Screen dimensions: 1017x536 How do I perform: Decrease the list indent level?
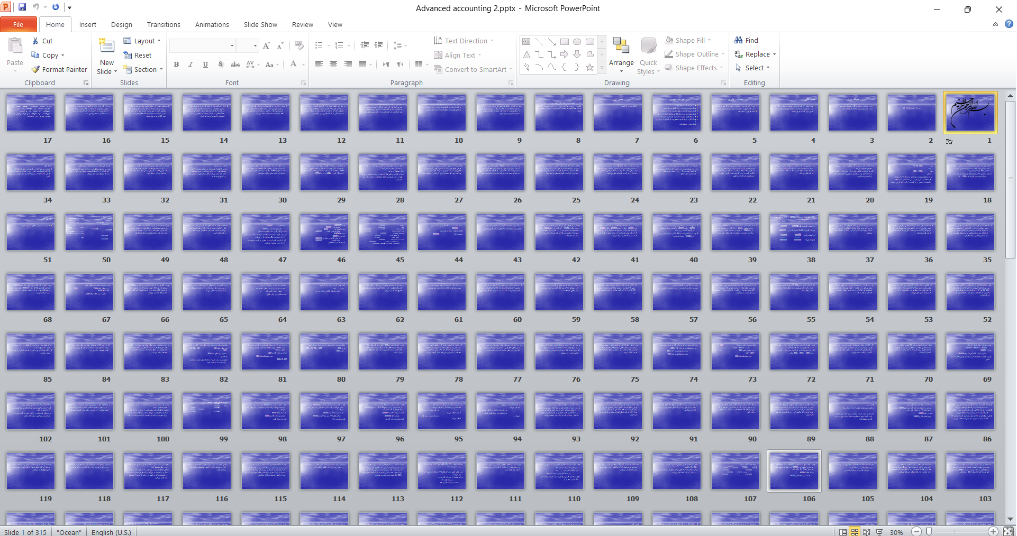[x=365, y=45]
